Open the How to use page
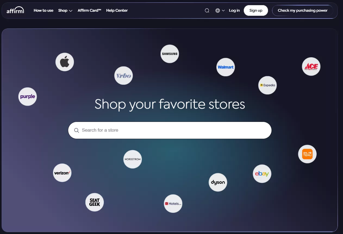This screenshot has width=343, height=234. coord(43,11)
